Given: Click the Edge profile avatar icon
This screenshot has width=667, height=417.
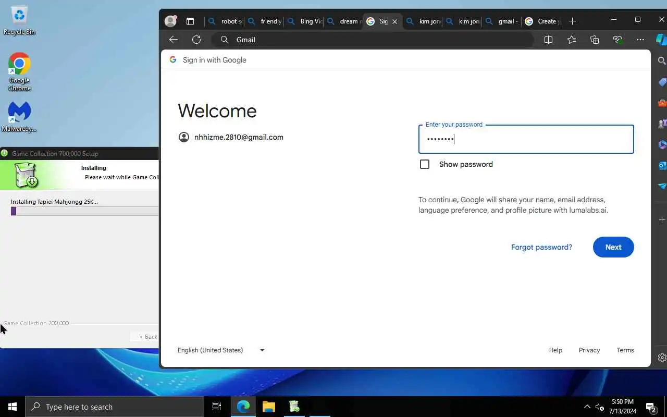Looking at the screenshot, I should coord(170,21).
